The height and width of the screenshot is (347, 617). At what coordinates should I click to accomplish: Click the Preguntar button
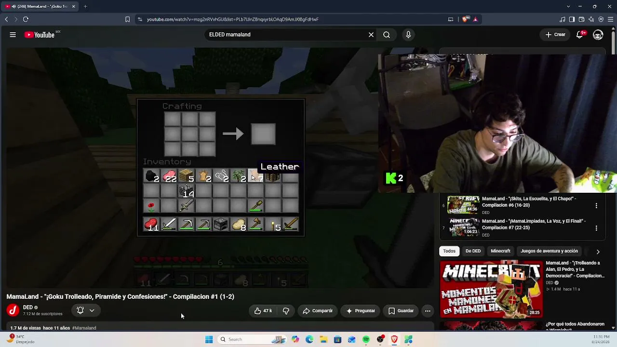click(x=360, y=311)
